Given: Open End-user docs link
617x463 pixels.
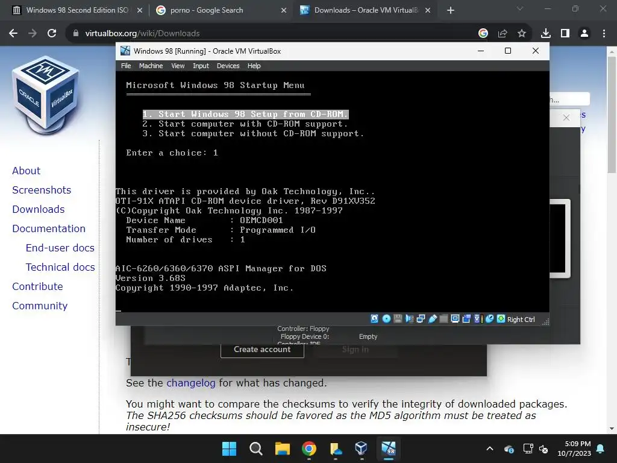Looking at the screenshot, I should 60,248.
